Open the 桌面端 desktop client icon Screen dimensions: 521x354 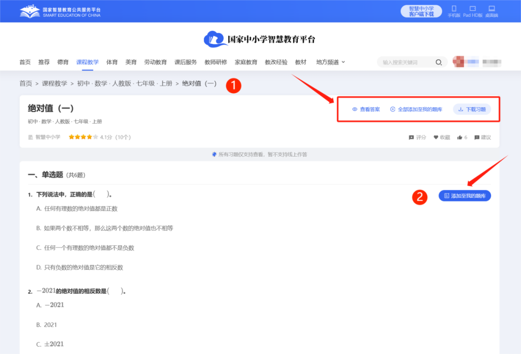pos(492,9)
